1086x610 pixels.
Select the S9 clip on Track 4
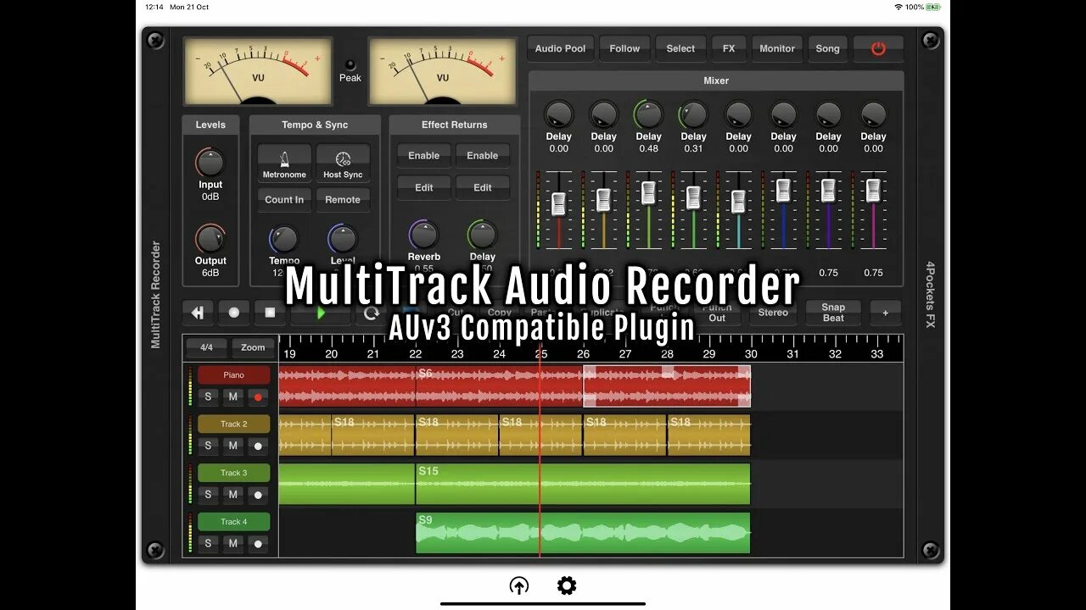pos(583,533)
